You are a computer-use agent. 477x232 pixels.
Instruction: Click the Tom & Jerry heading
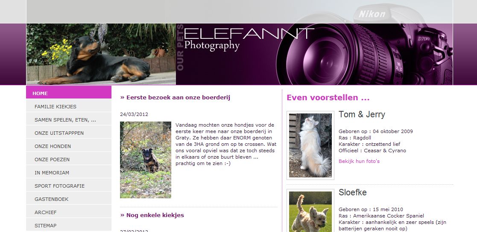coord(362,114)
